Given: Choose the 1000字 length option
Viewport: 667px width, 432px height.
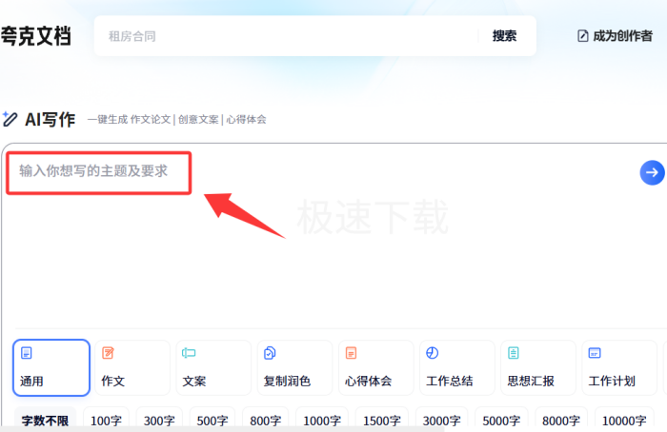Looking at the screenshot, I should click(322, 421).
